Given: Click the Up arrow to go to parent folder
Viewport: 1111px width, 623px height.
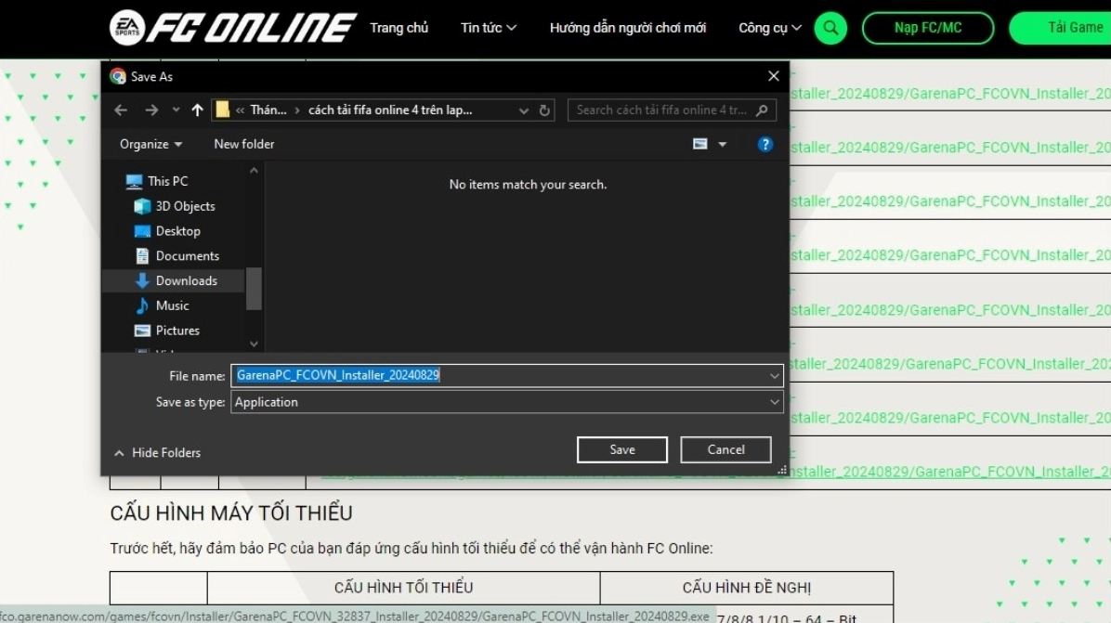Looking at the screenshot, I should tap(198, 110).
